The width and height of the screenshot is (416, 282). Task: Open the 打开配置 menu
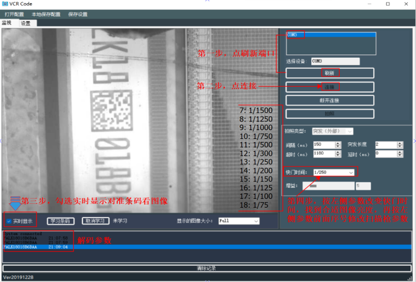tap(14, 14)
